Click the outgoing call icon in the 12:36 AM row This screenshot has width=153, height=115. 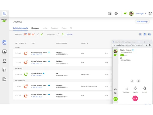[x=26, y=74]
